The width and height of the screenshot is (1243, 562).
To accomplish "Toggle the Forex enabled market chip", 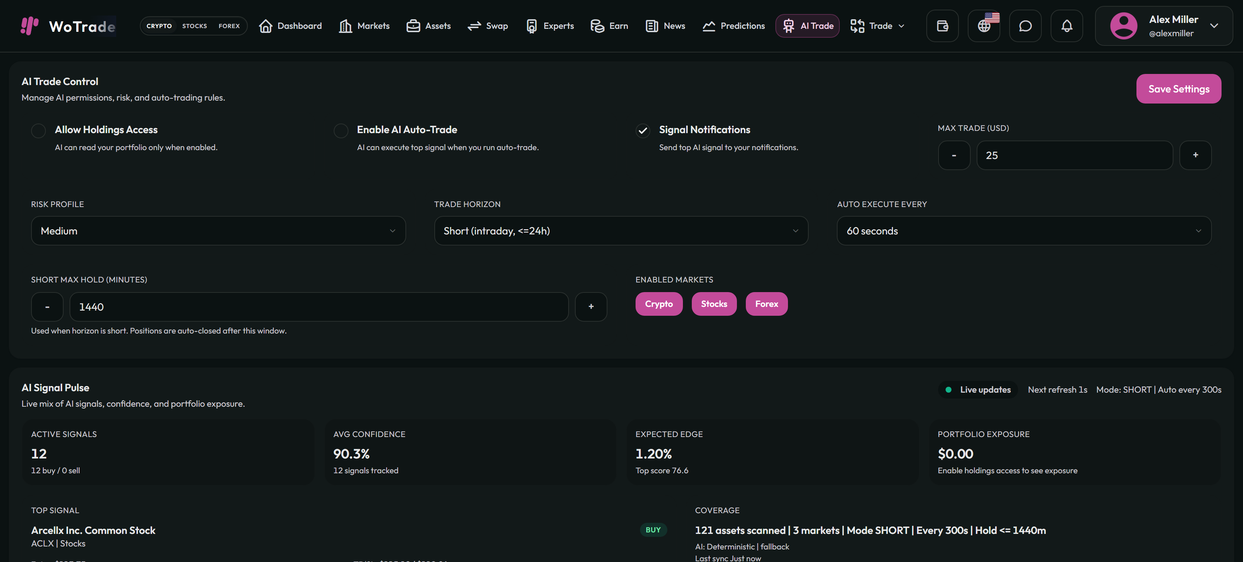I will click(x=767, y=304).
